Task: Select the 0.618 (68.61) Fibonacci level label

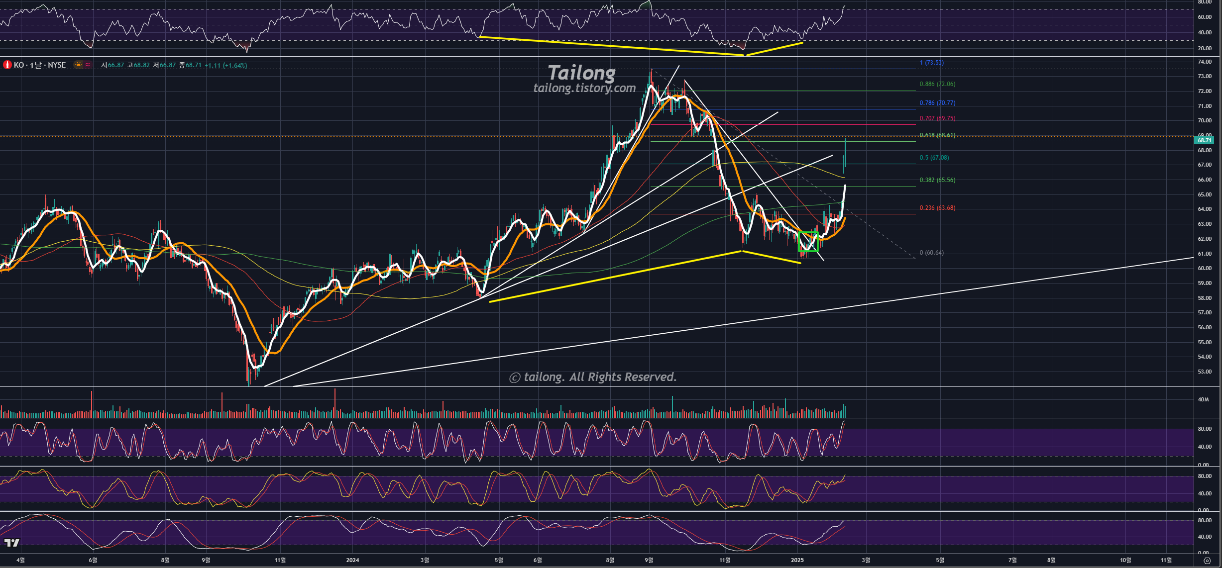Action: [937, 135]
